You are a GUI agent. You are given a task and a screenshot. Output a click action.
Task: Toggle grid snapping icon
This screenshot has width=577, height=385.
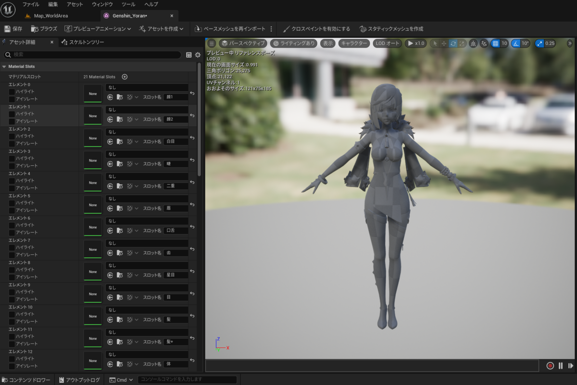pyautogui.click(x=495, y=43)
